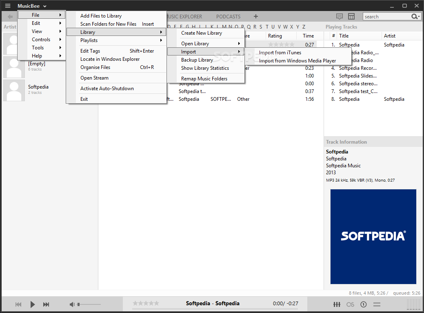Select Locate in Windows Explorer
424x313 pixels.
[116, 59]
